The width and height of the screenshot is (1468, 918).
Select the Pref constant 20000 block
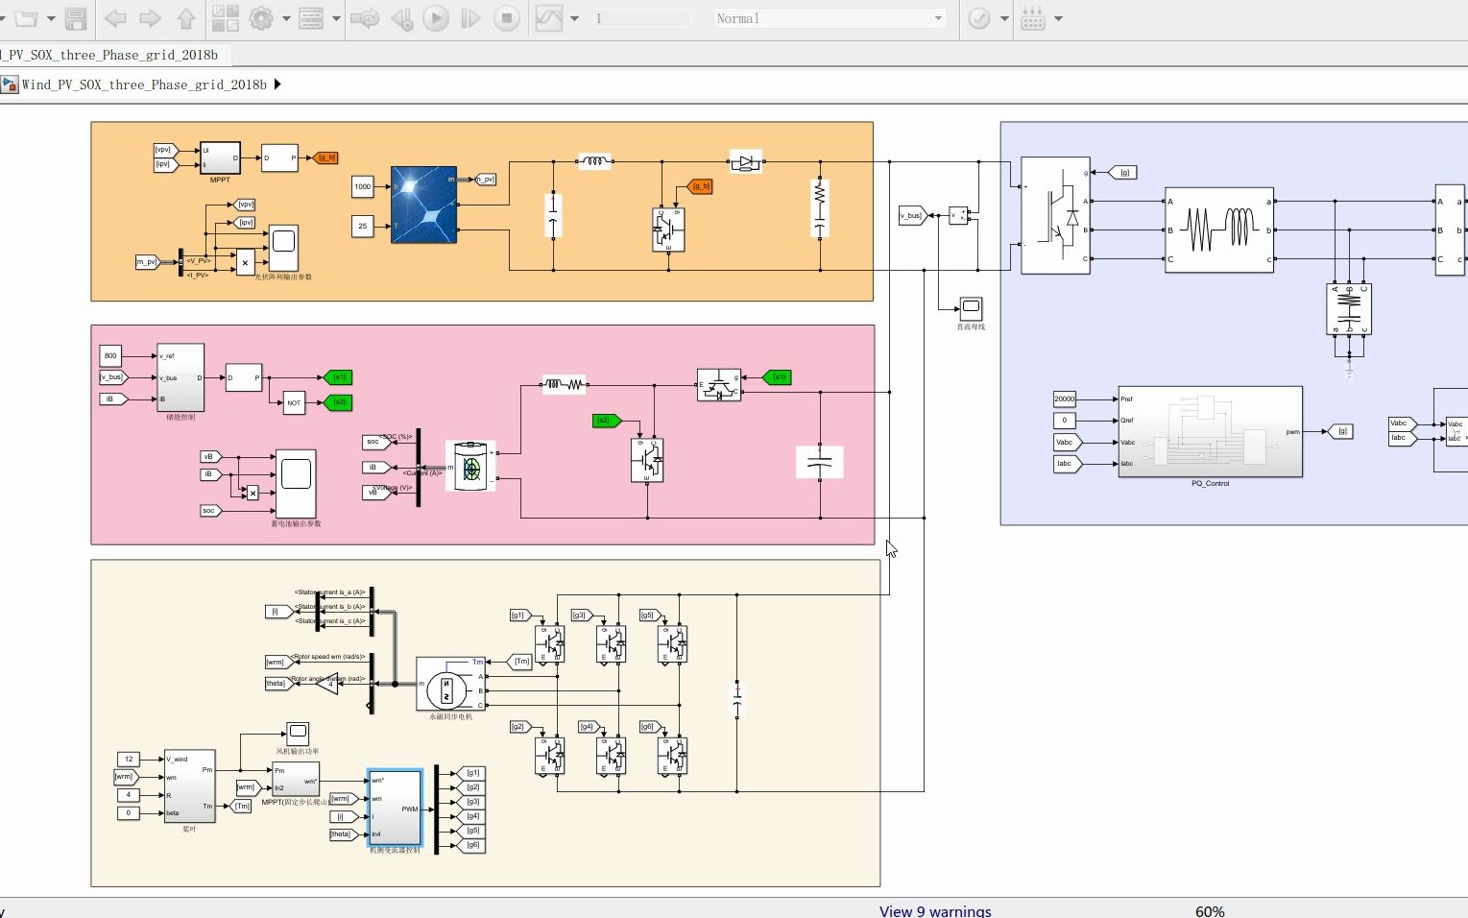pyautogui.click(x=1065, y=399)
